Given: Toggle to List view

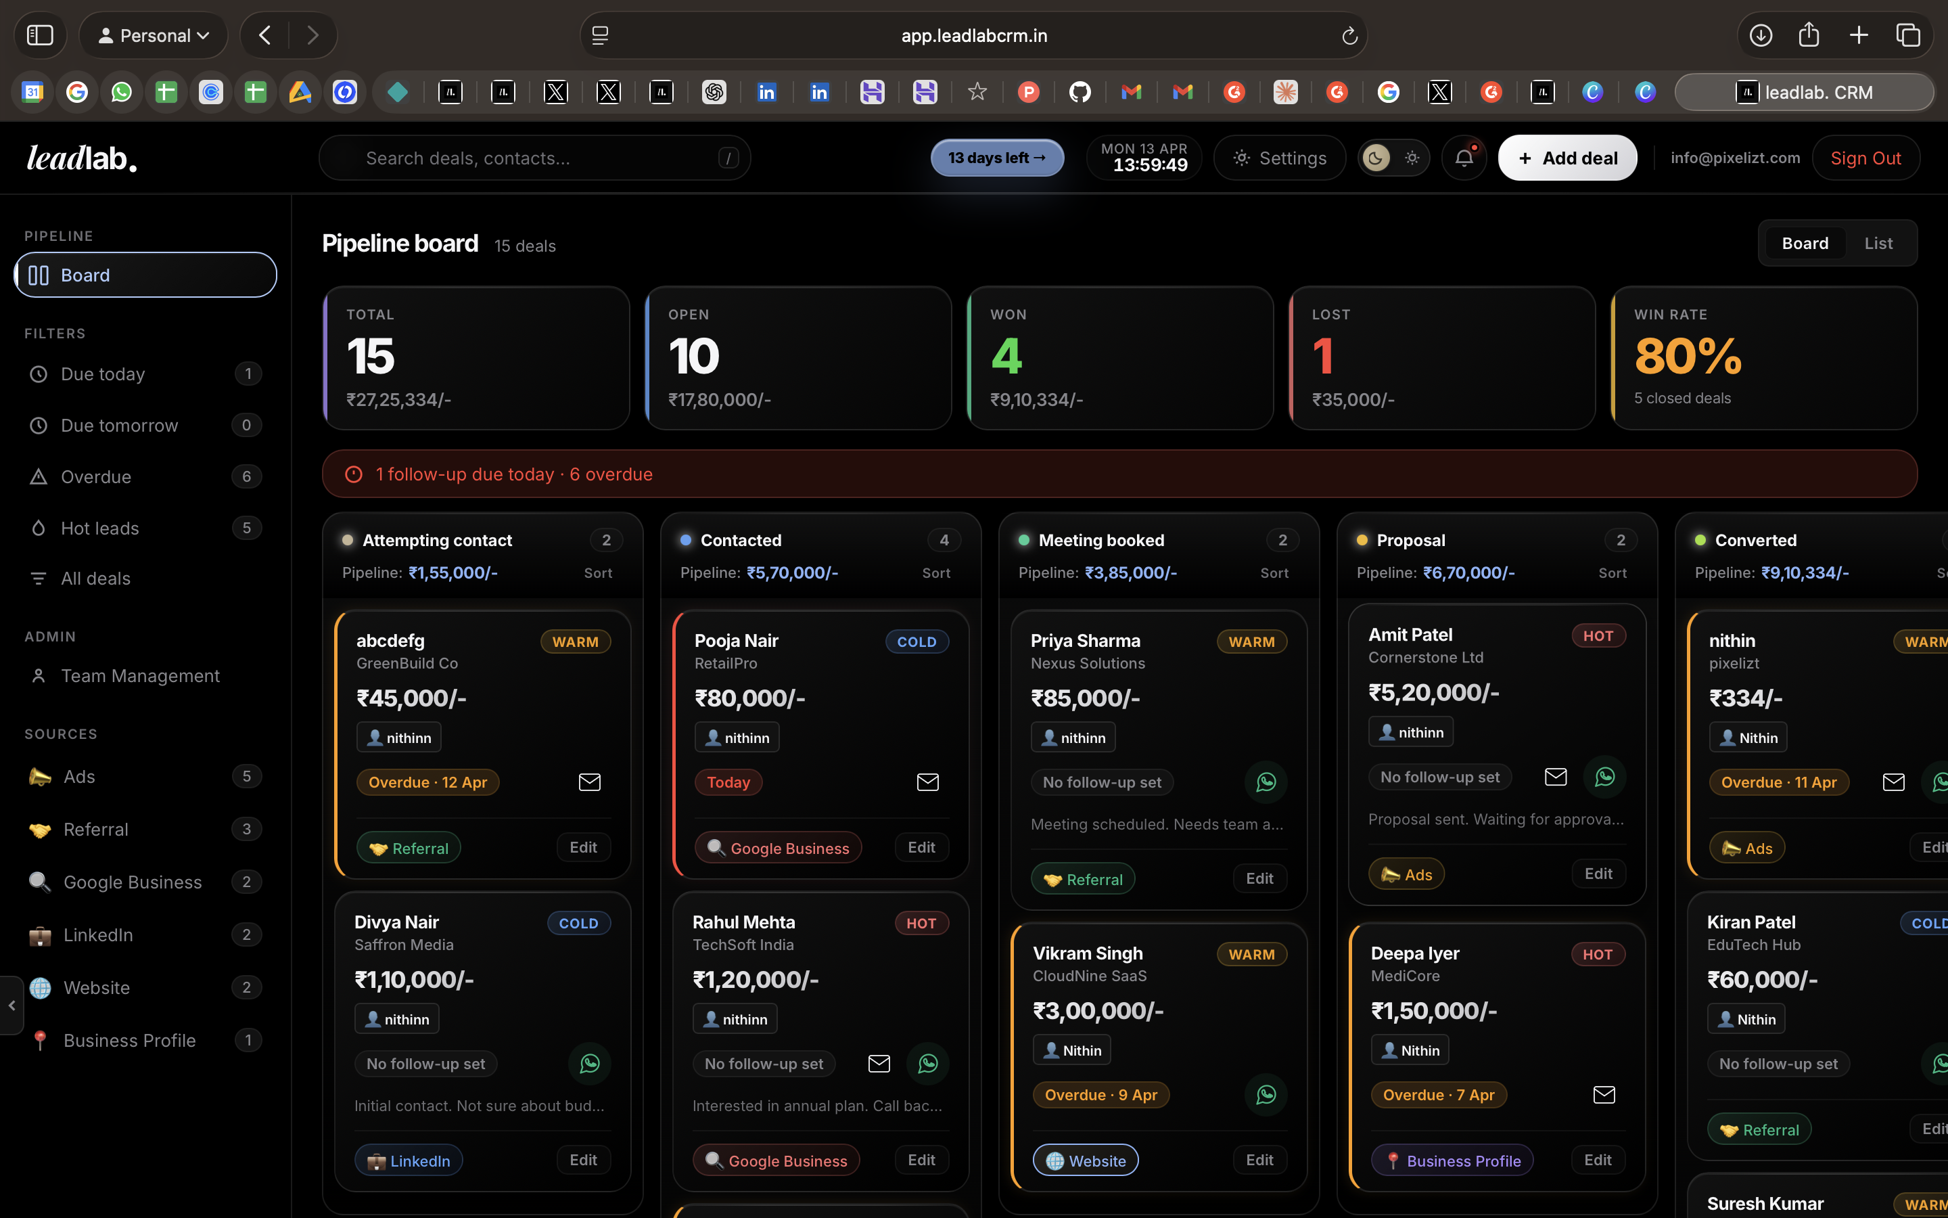Looking at the screenshot, I should coord(1878,244).
